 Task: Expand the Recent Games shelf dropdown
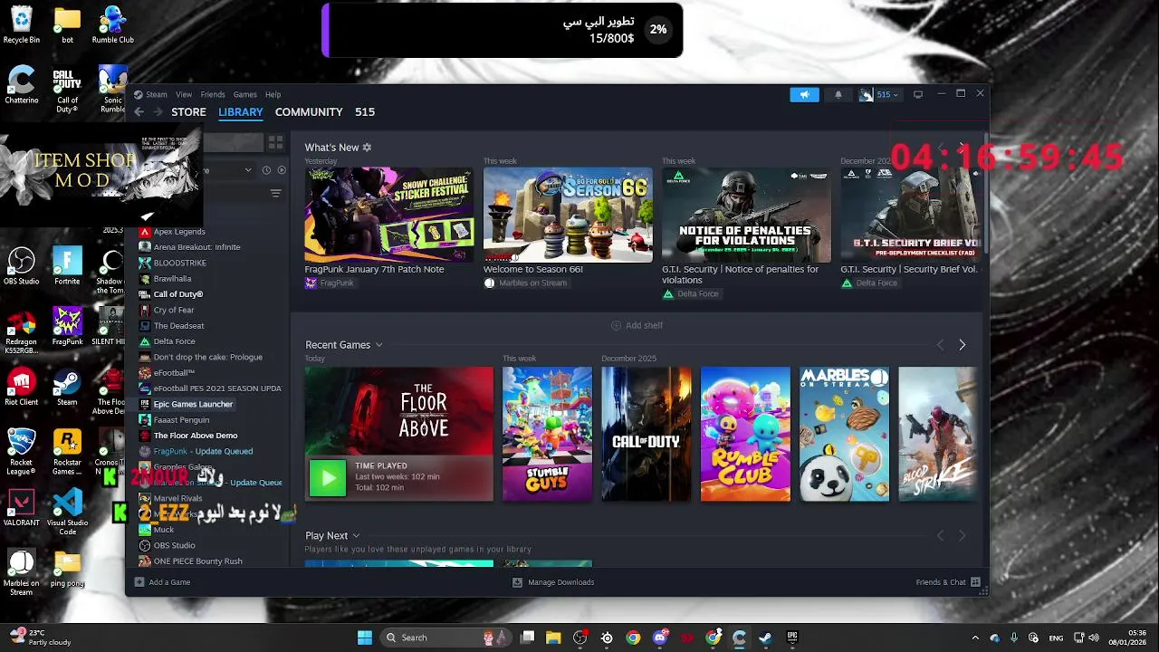[378, 345]
